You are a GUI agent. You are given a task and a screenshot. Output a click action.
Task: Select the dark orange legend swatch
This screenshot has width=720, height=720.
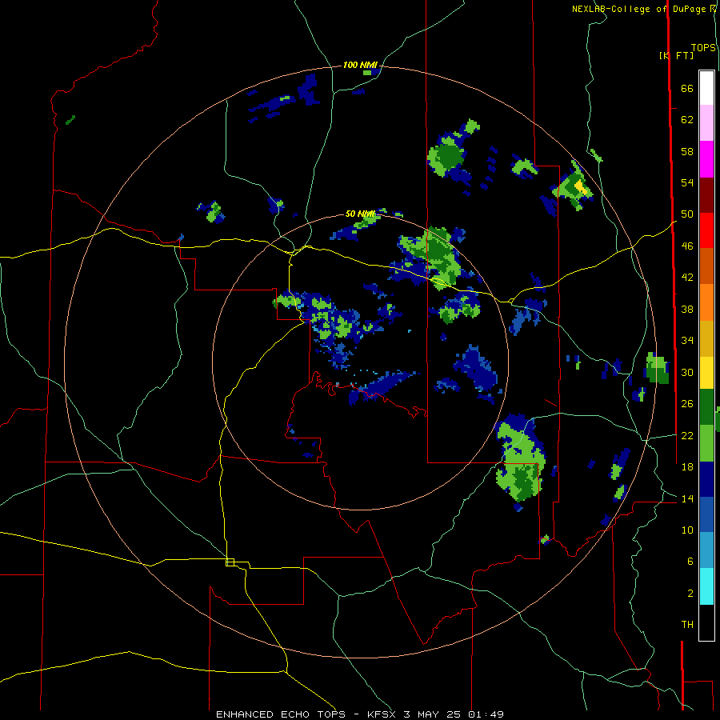click(706, 266)
